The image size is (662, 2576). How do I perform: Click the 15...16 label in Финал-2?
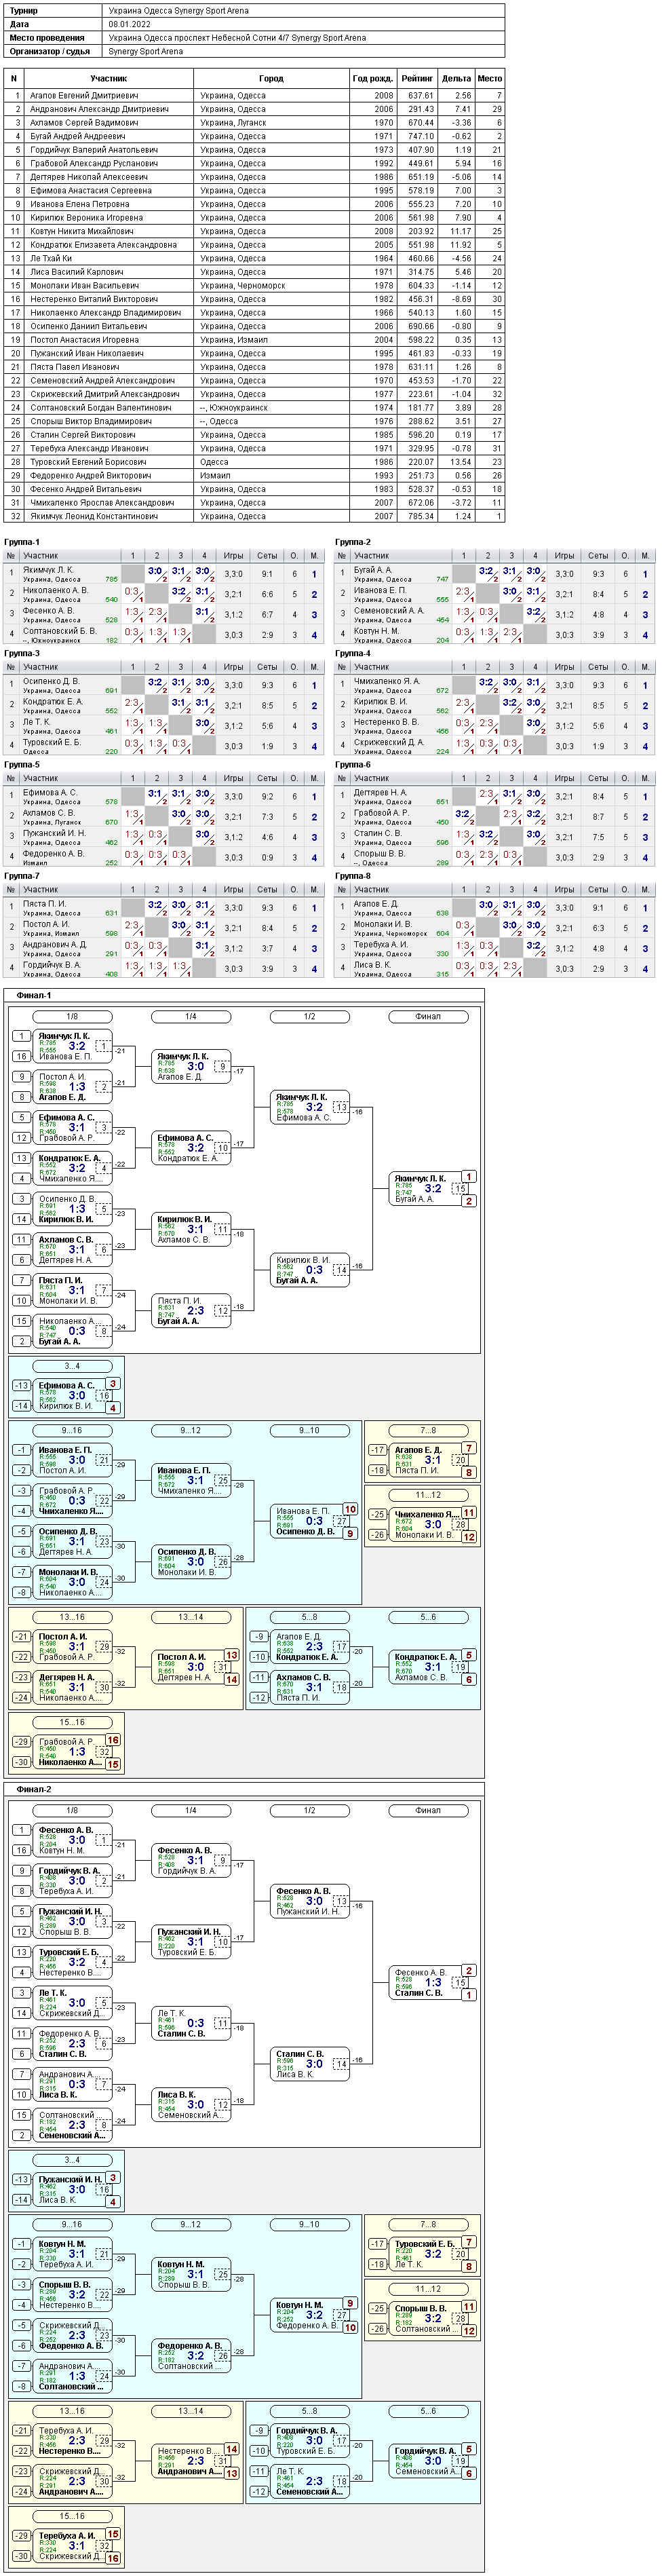tap(72, 2516)
